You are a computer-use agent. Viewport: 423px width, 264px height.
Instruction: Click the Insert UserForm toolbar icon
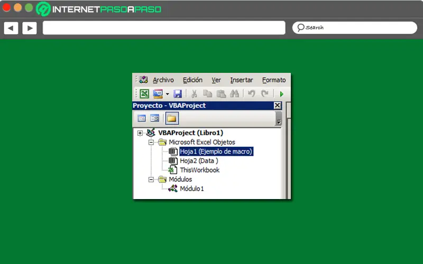coord(158,94)
